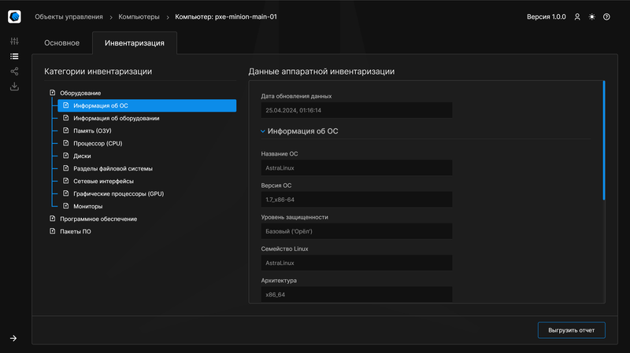Open the sliders settings icon in sidebar
630x353 pixels.
click(14, 41)
